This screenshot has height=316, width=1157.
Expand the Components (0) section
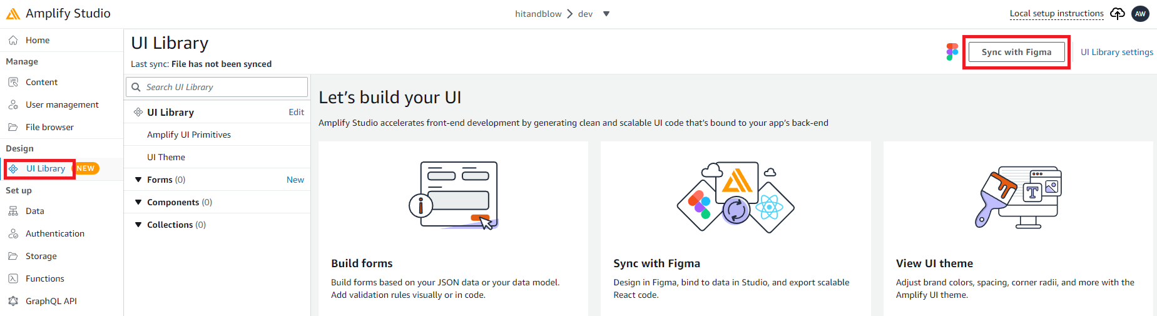click(x=138, y=202)
